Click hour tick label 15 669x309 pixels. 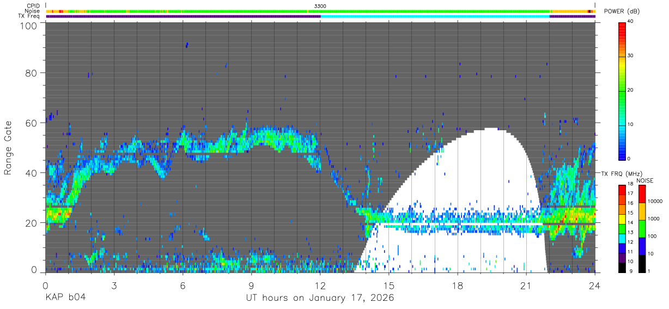coord(389,285)
